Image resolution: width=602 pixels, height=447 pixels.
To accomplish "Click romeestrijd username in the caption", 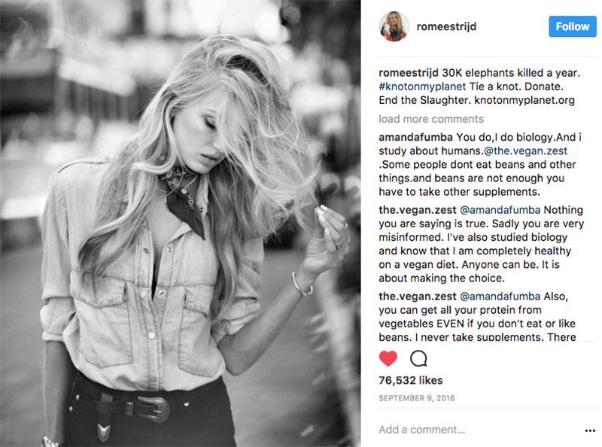I will pyautogui.click(x=409, y=73).
